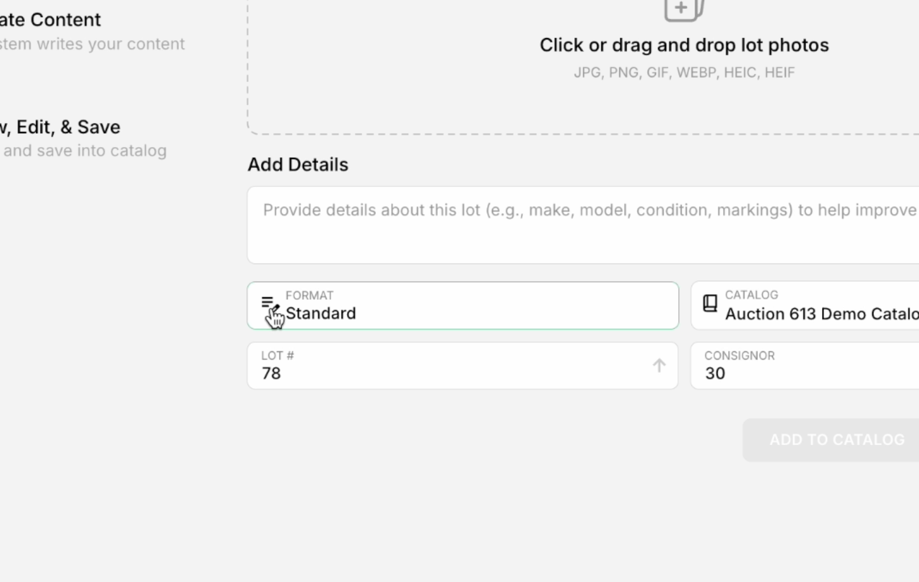Viewport: 919px width, 582px height.
Task: Click the up arrow in Lot # field
Action: pyautogui.click(x=659, y=365)
